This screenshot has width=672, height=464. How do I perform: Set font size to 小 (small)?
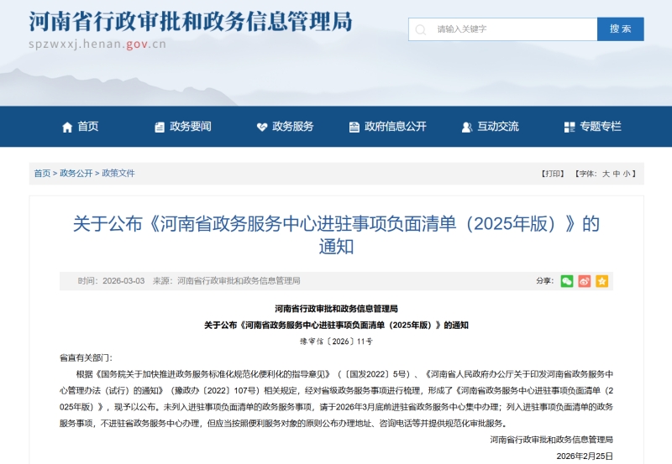pyautogui.click(x=627, y=174)
